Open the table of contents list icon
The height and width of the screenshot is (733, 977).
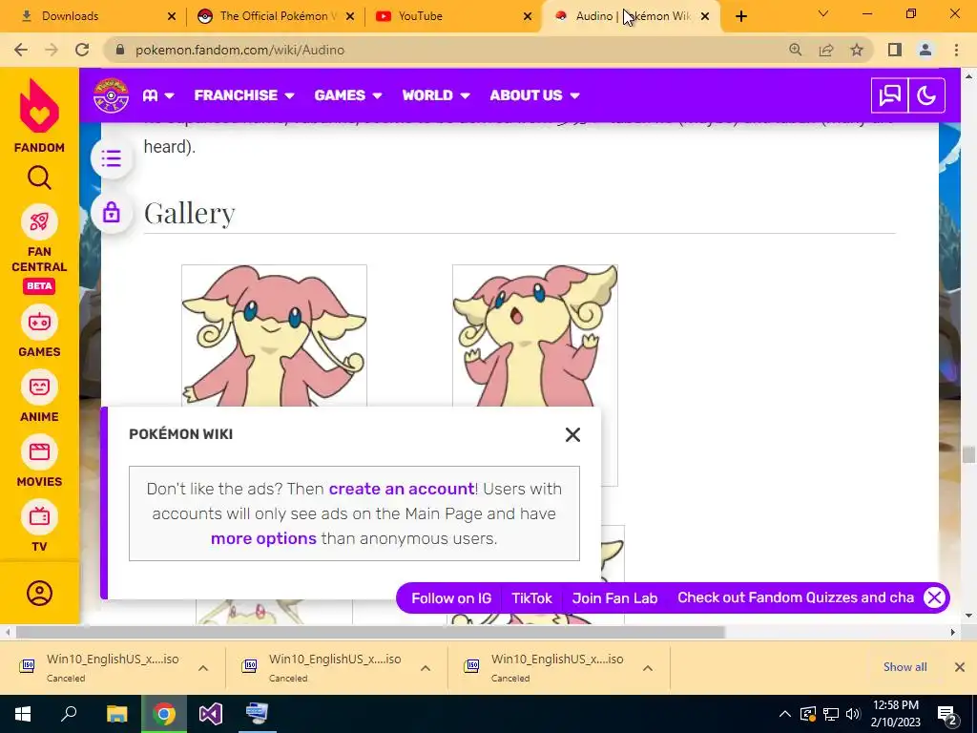[x=111, y=158]
